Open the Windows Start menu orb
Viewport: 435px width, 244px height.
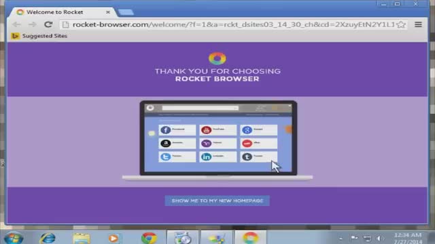pos(13,238)
